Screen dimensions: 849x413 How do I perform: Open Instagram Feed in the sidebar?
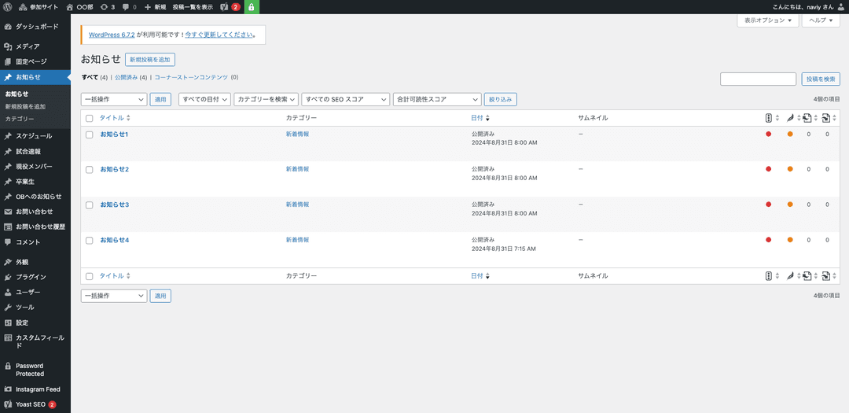[x=35, y=389]
